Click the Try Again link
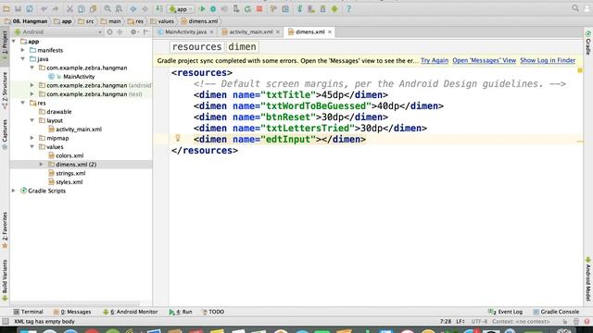The image size is (593, 333). (x=435, y=60)
